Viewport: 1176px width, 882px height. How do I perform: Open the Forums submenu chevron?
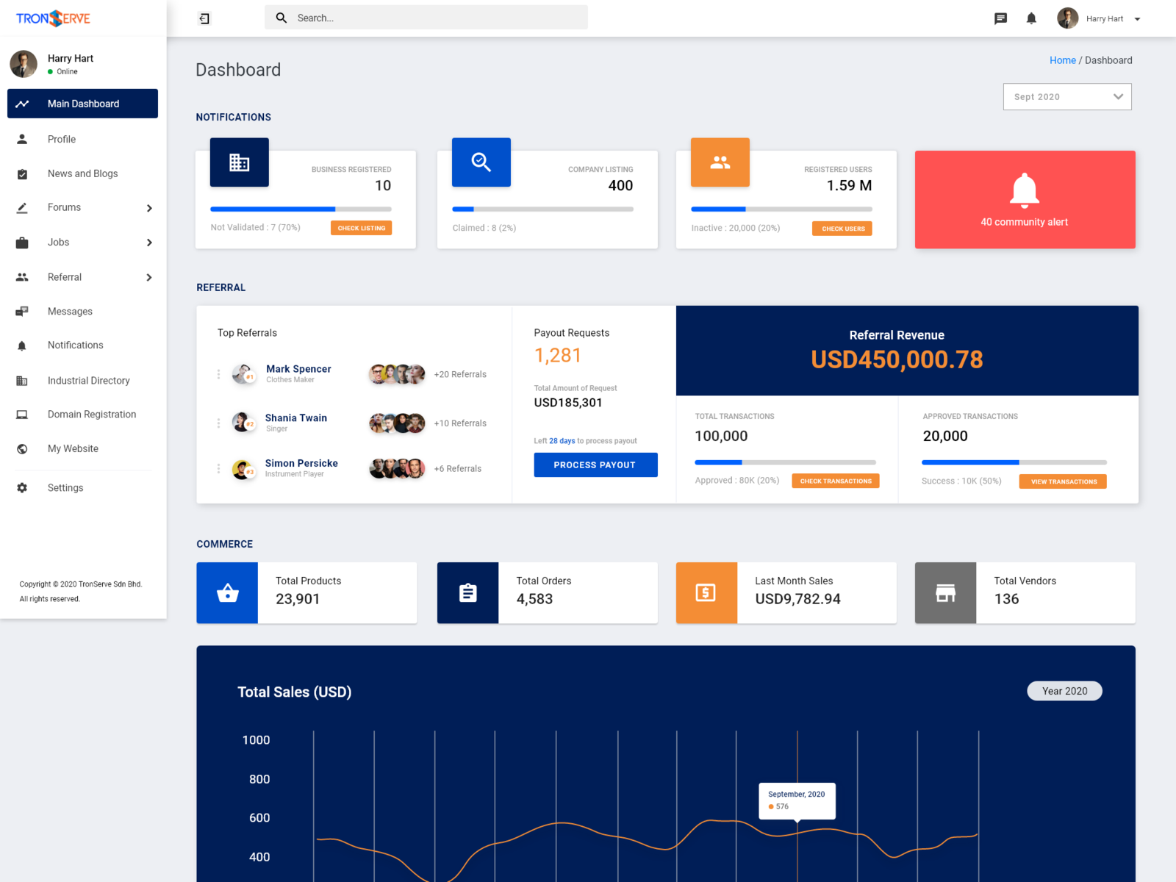pos(149,207)
